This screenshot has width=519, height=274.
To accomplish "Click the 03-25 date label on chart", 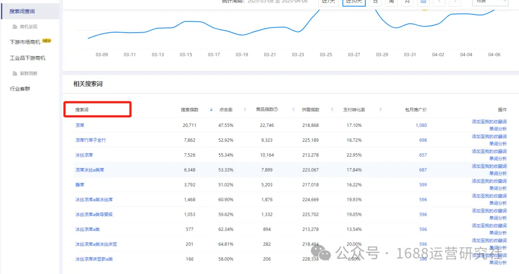I will (326, 55).
